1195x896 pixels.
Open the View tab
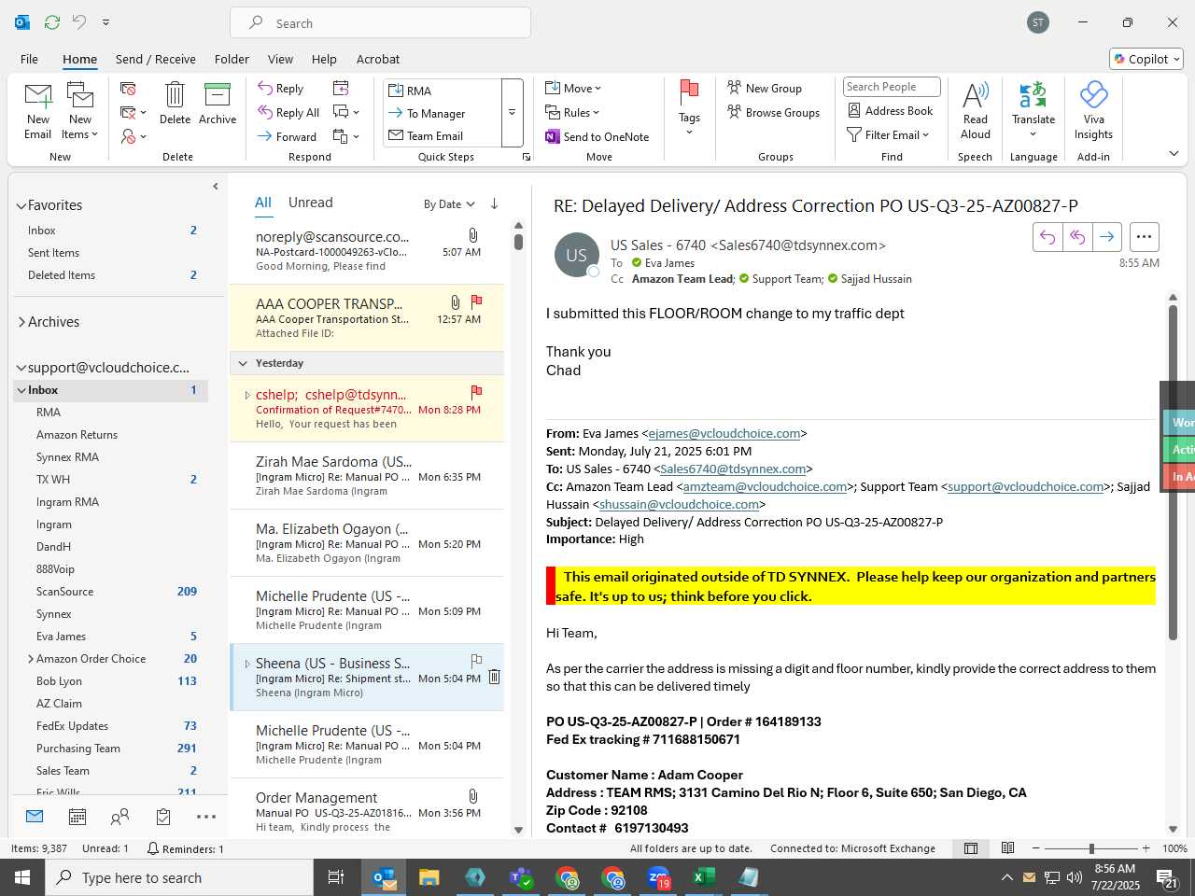280,59
